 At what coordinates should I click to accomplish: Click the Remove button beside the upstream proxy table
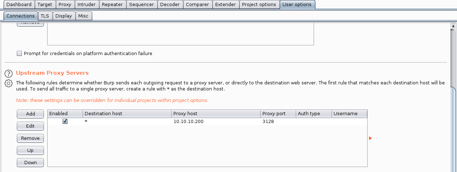point(30,138)
